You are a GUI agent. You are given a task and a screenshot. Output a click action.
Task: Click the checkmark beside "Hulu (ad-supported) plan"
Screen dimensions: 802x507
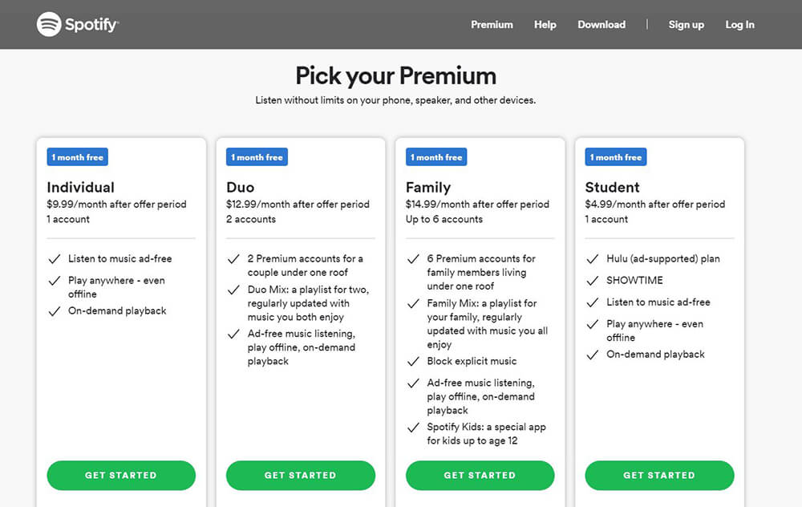coord(591,258)
